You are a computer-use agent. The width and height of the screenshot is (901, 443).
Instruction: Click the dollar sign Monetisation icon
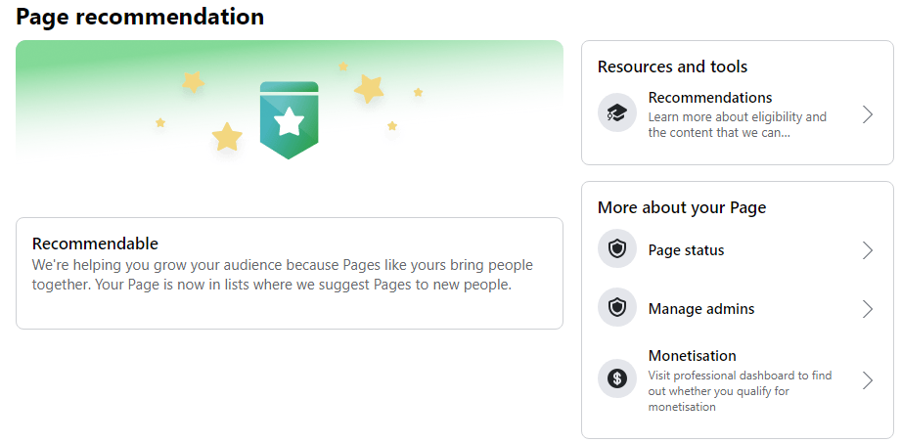pyautogui.click(x=617, y=378)
